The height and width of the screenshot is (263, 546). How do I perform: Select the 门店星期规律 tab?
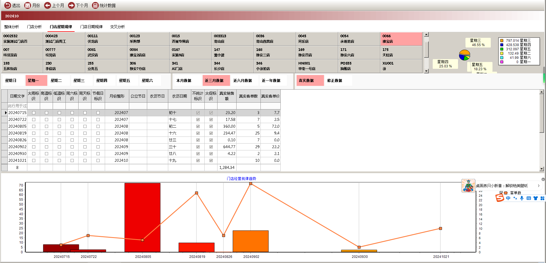pos(61,27)
